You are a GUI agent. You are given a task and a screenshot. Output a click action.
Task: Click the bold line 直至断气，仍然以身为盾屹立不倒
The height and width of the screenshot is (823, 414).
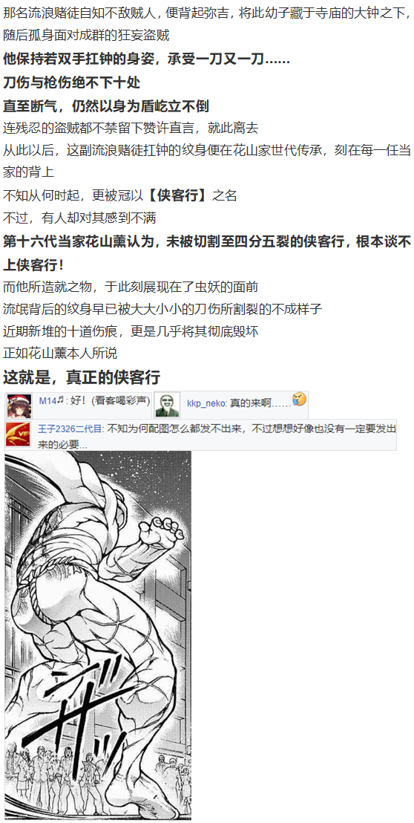click(x=106, y=106)
